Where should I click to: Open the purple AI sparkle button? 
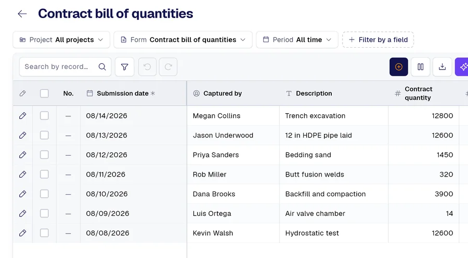point(462,67)
